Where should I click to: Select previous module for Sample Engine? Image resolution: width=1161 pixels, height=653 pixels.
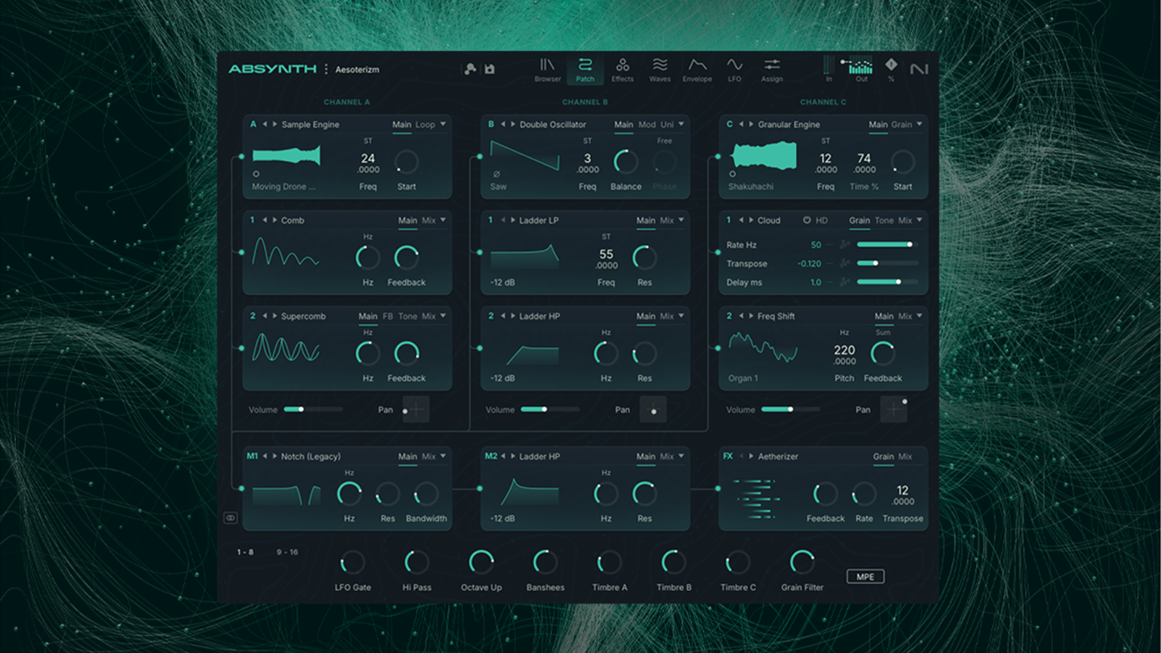[x=265, y=124]
